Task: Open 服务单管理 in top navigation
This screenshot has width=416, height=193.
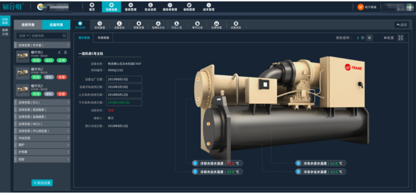Action: tap(170, 7)
